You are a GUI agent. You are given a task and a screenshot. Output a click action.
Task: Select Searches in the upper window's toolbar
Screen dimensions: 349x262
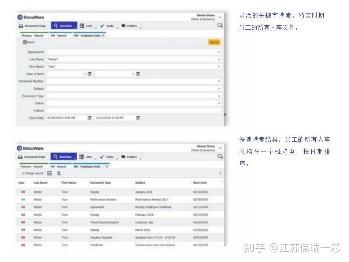[64, 26]
